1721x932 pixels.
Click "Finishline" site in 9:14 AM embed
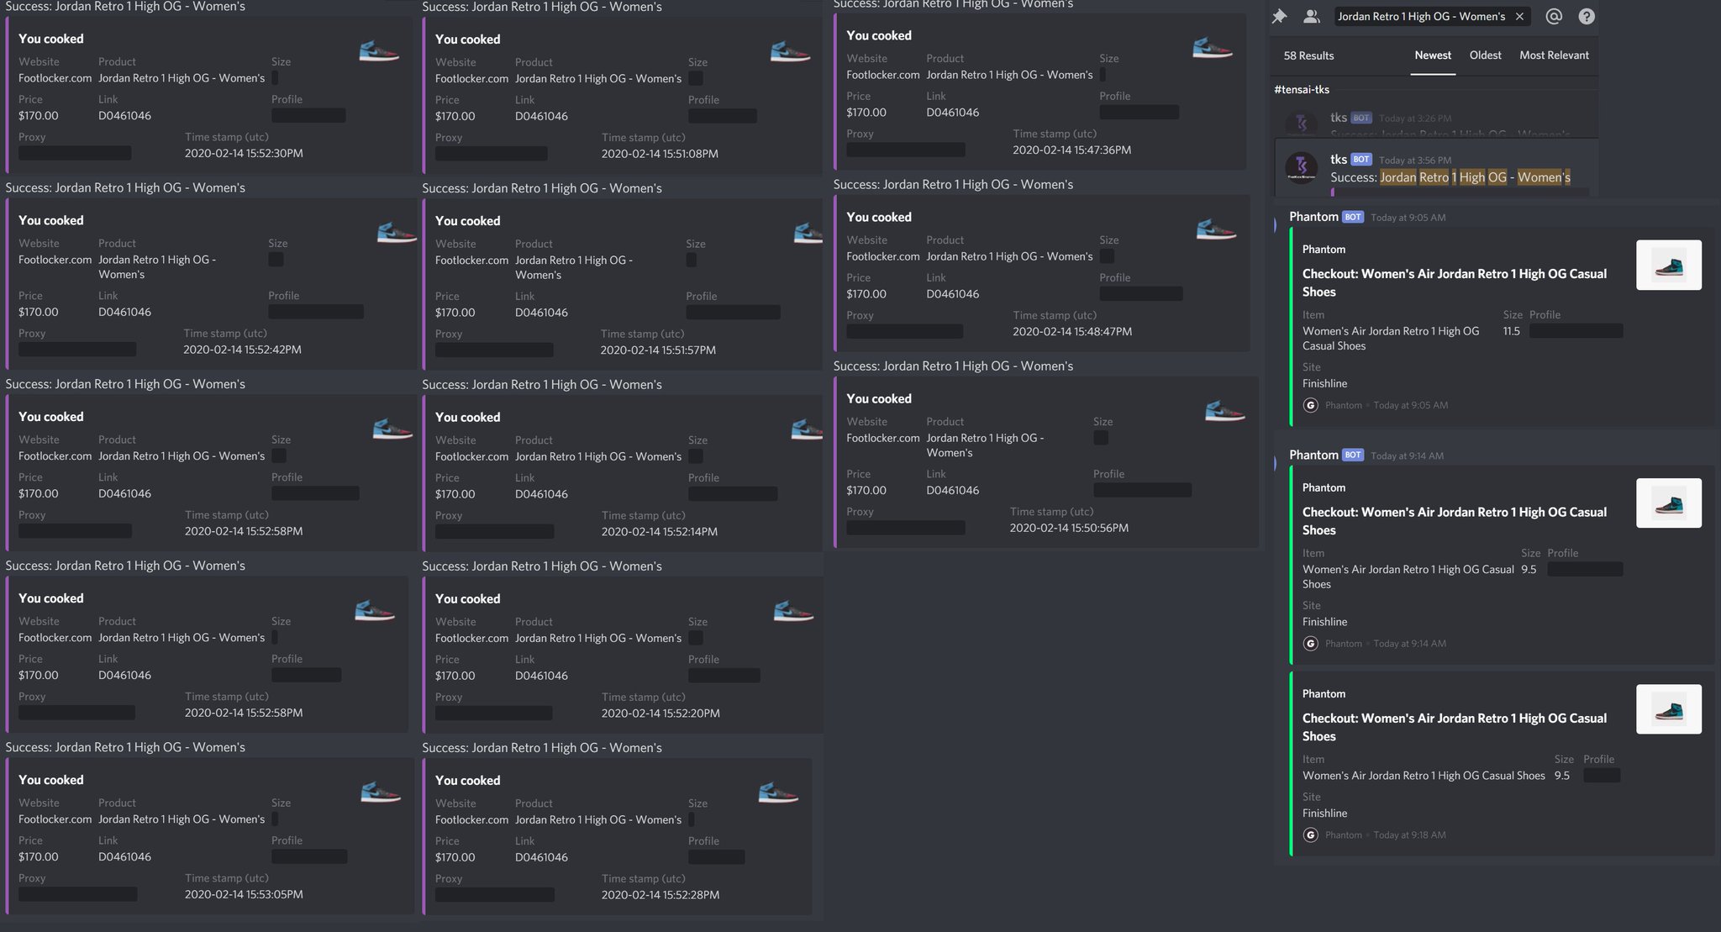click(x=1324, y=622)
